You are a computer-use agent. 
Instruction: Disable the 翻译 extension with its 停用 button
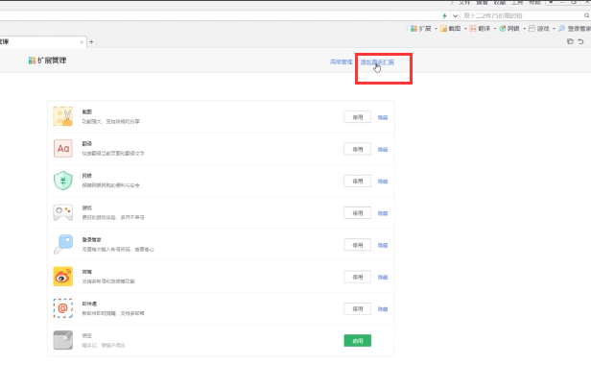357,149
